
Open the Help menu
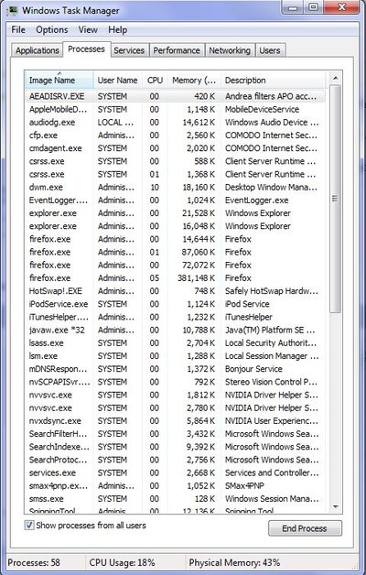tap(118, 29)
